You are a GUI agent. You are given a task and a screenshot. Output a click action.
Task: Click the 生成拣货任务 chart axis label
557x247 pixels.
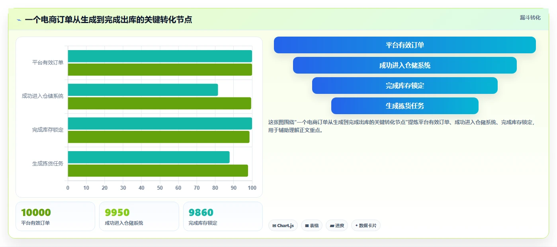(x=48, y=163)
